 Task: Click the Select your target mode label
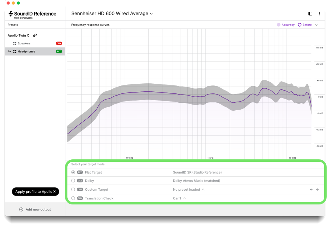click(88, 164)
